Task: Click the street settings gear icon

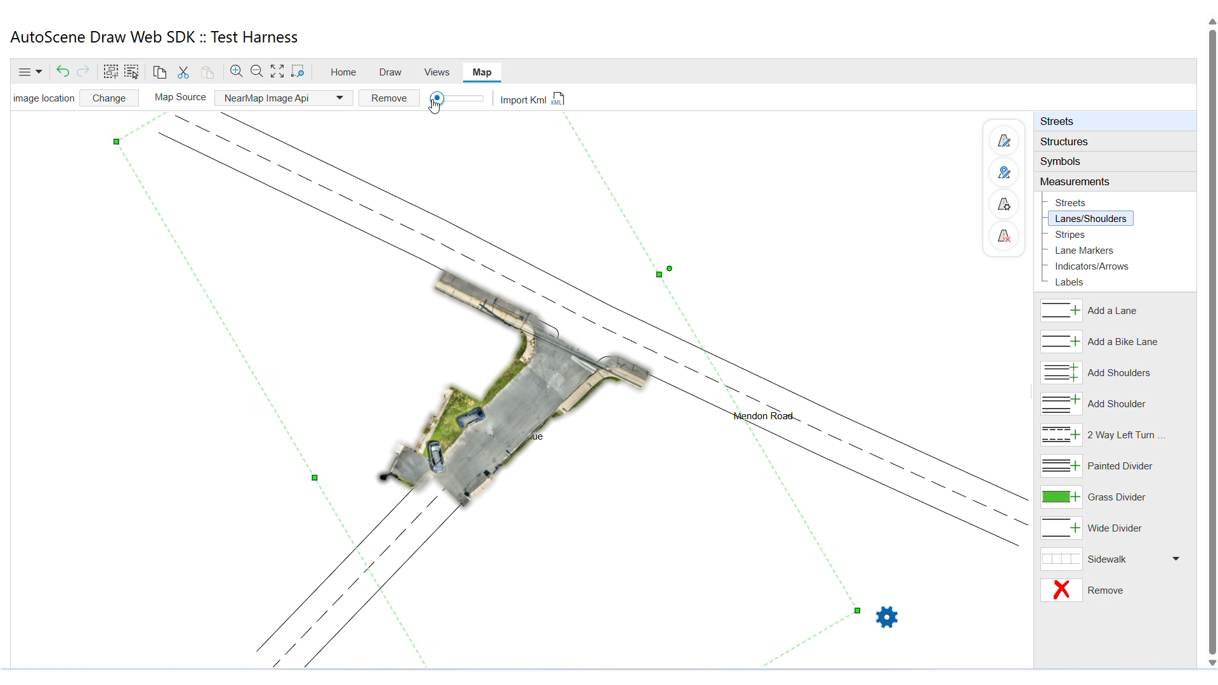Action: point(1004,204)
